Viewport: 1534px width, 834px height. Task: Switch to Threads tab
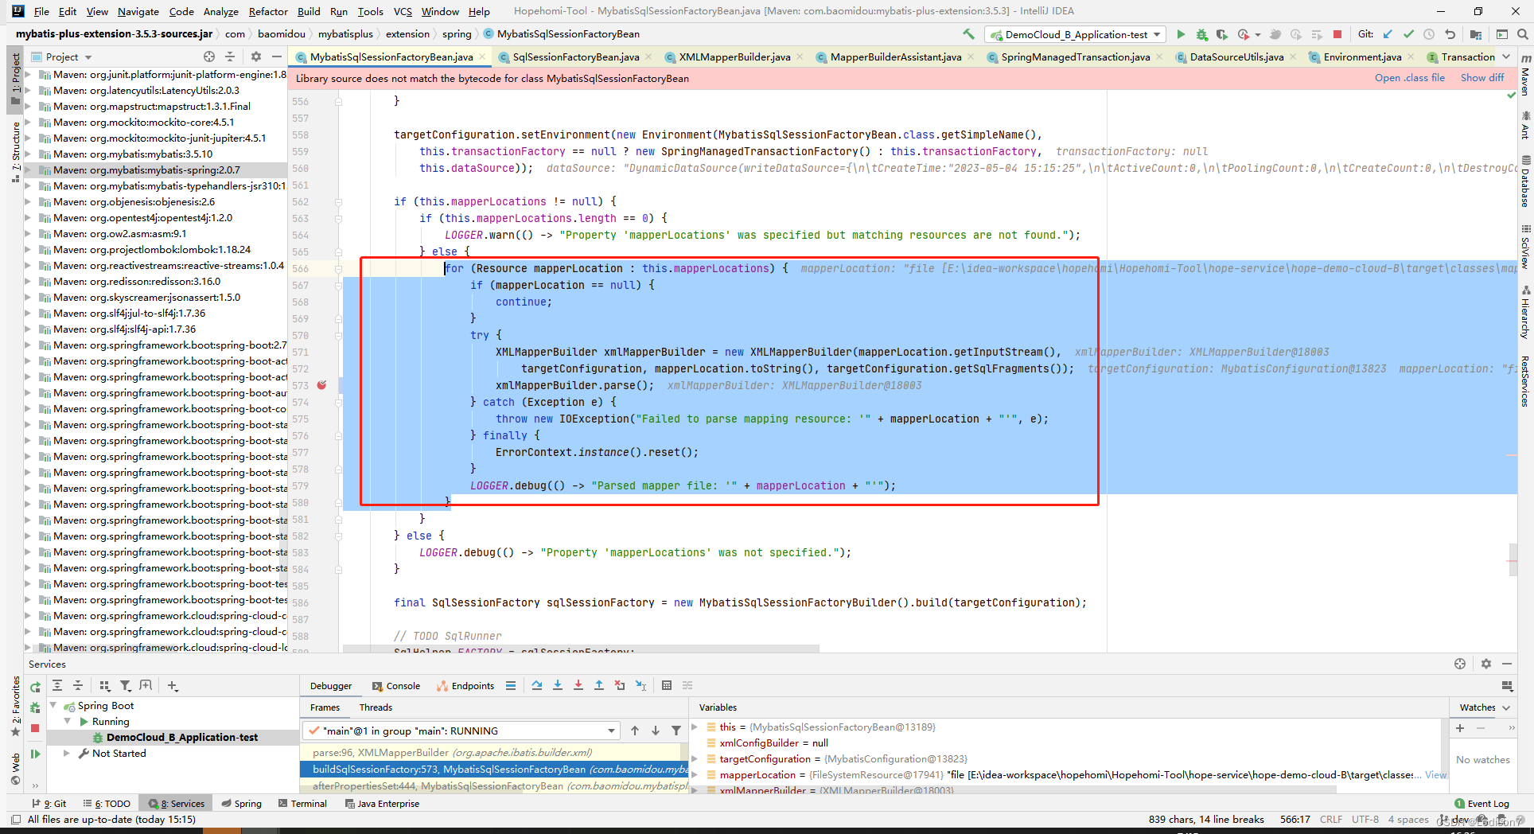click(376, 707)
